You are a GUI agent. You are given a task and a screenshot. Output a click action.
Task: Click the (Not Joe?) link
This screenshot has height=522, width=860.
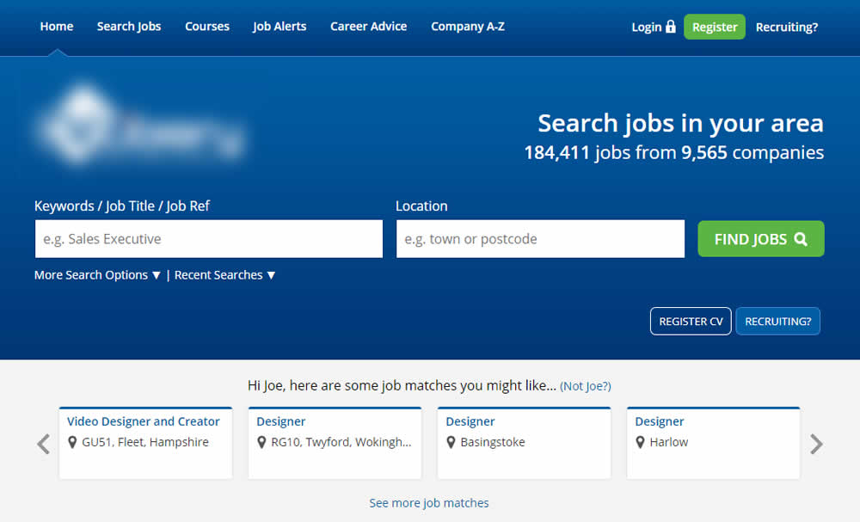586,386
